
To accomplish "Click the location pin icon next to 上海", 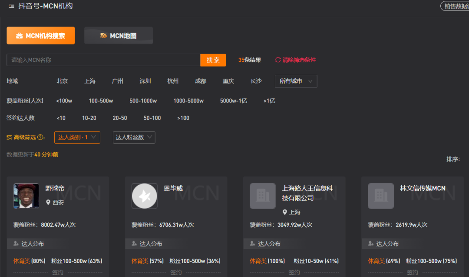I will click(285, 213).
